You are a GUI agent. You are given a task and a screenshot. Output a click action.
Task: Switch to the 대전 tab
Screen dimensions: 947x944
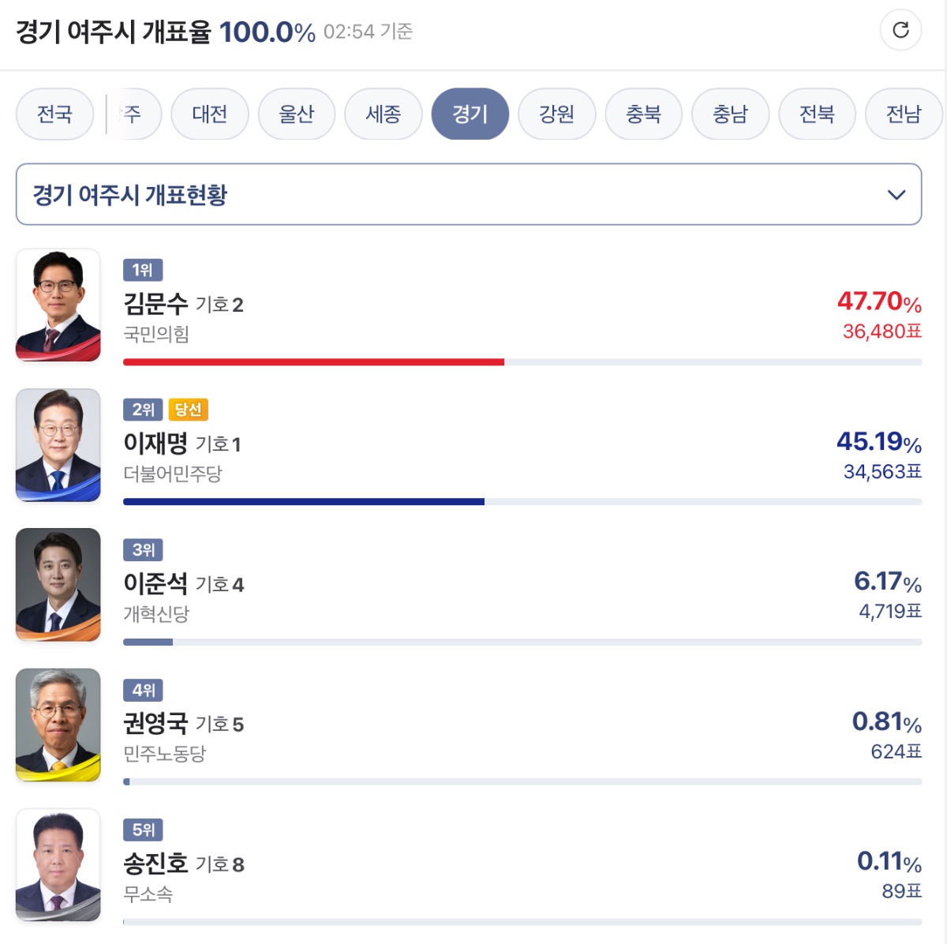click(x=210, y=114)
